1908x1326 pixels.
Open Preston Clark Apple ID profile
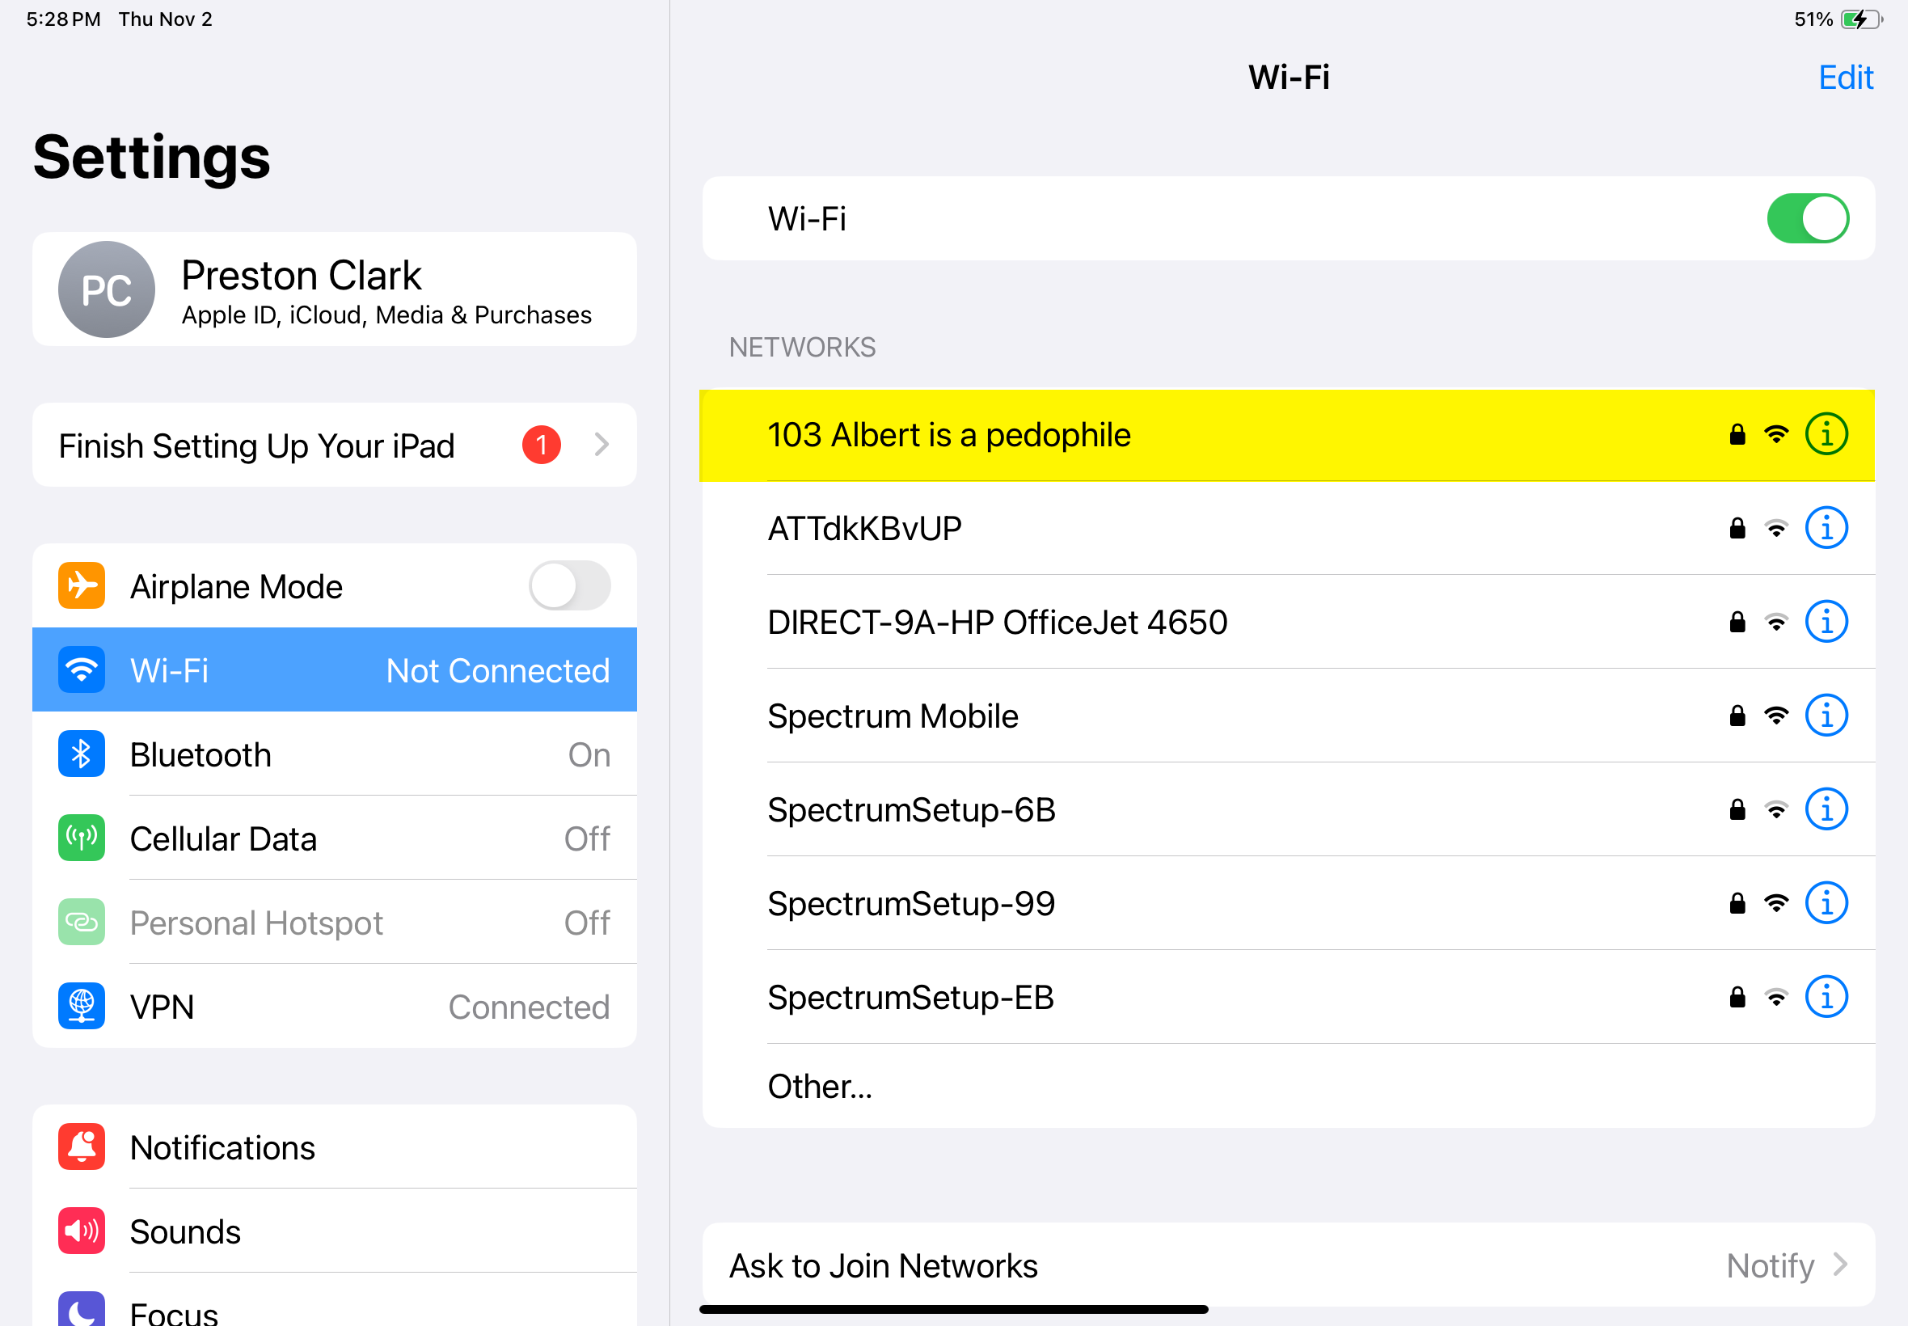(x=335, y=289)
